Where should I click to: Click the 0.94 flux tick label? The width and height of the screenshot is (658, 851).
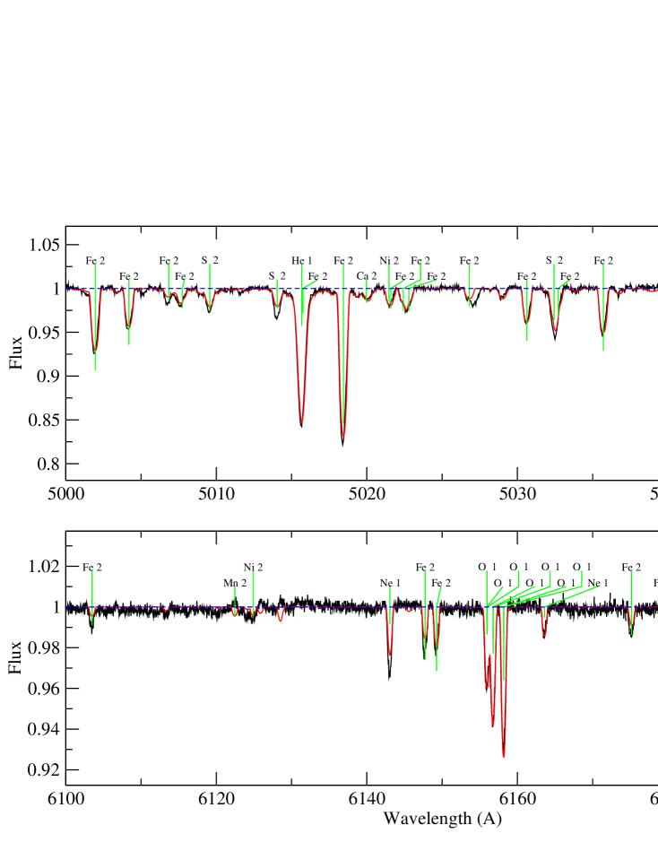(44, 729)
